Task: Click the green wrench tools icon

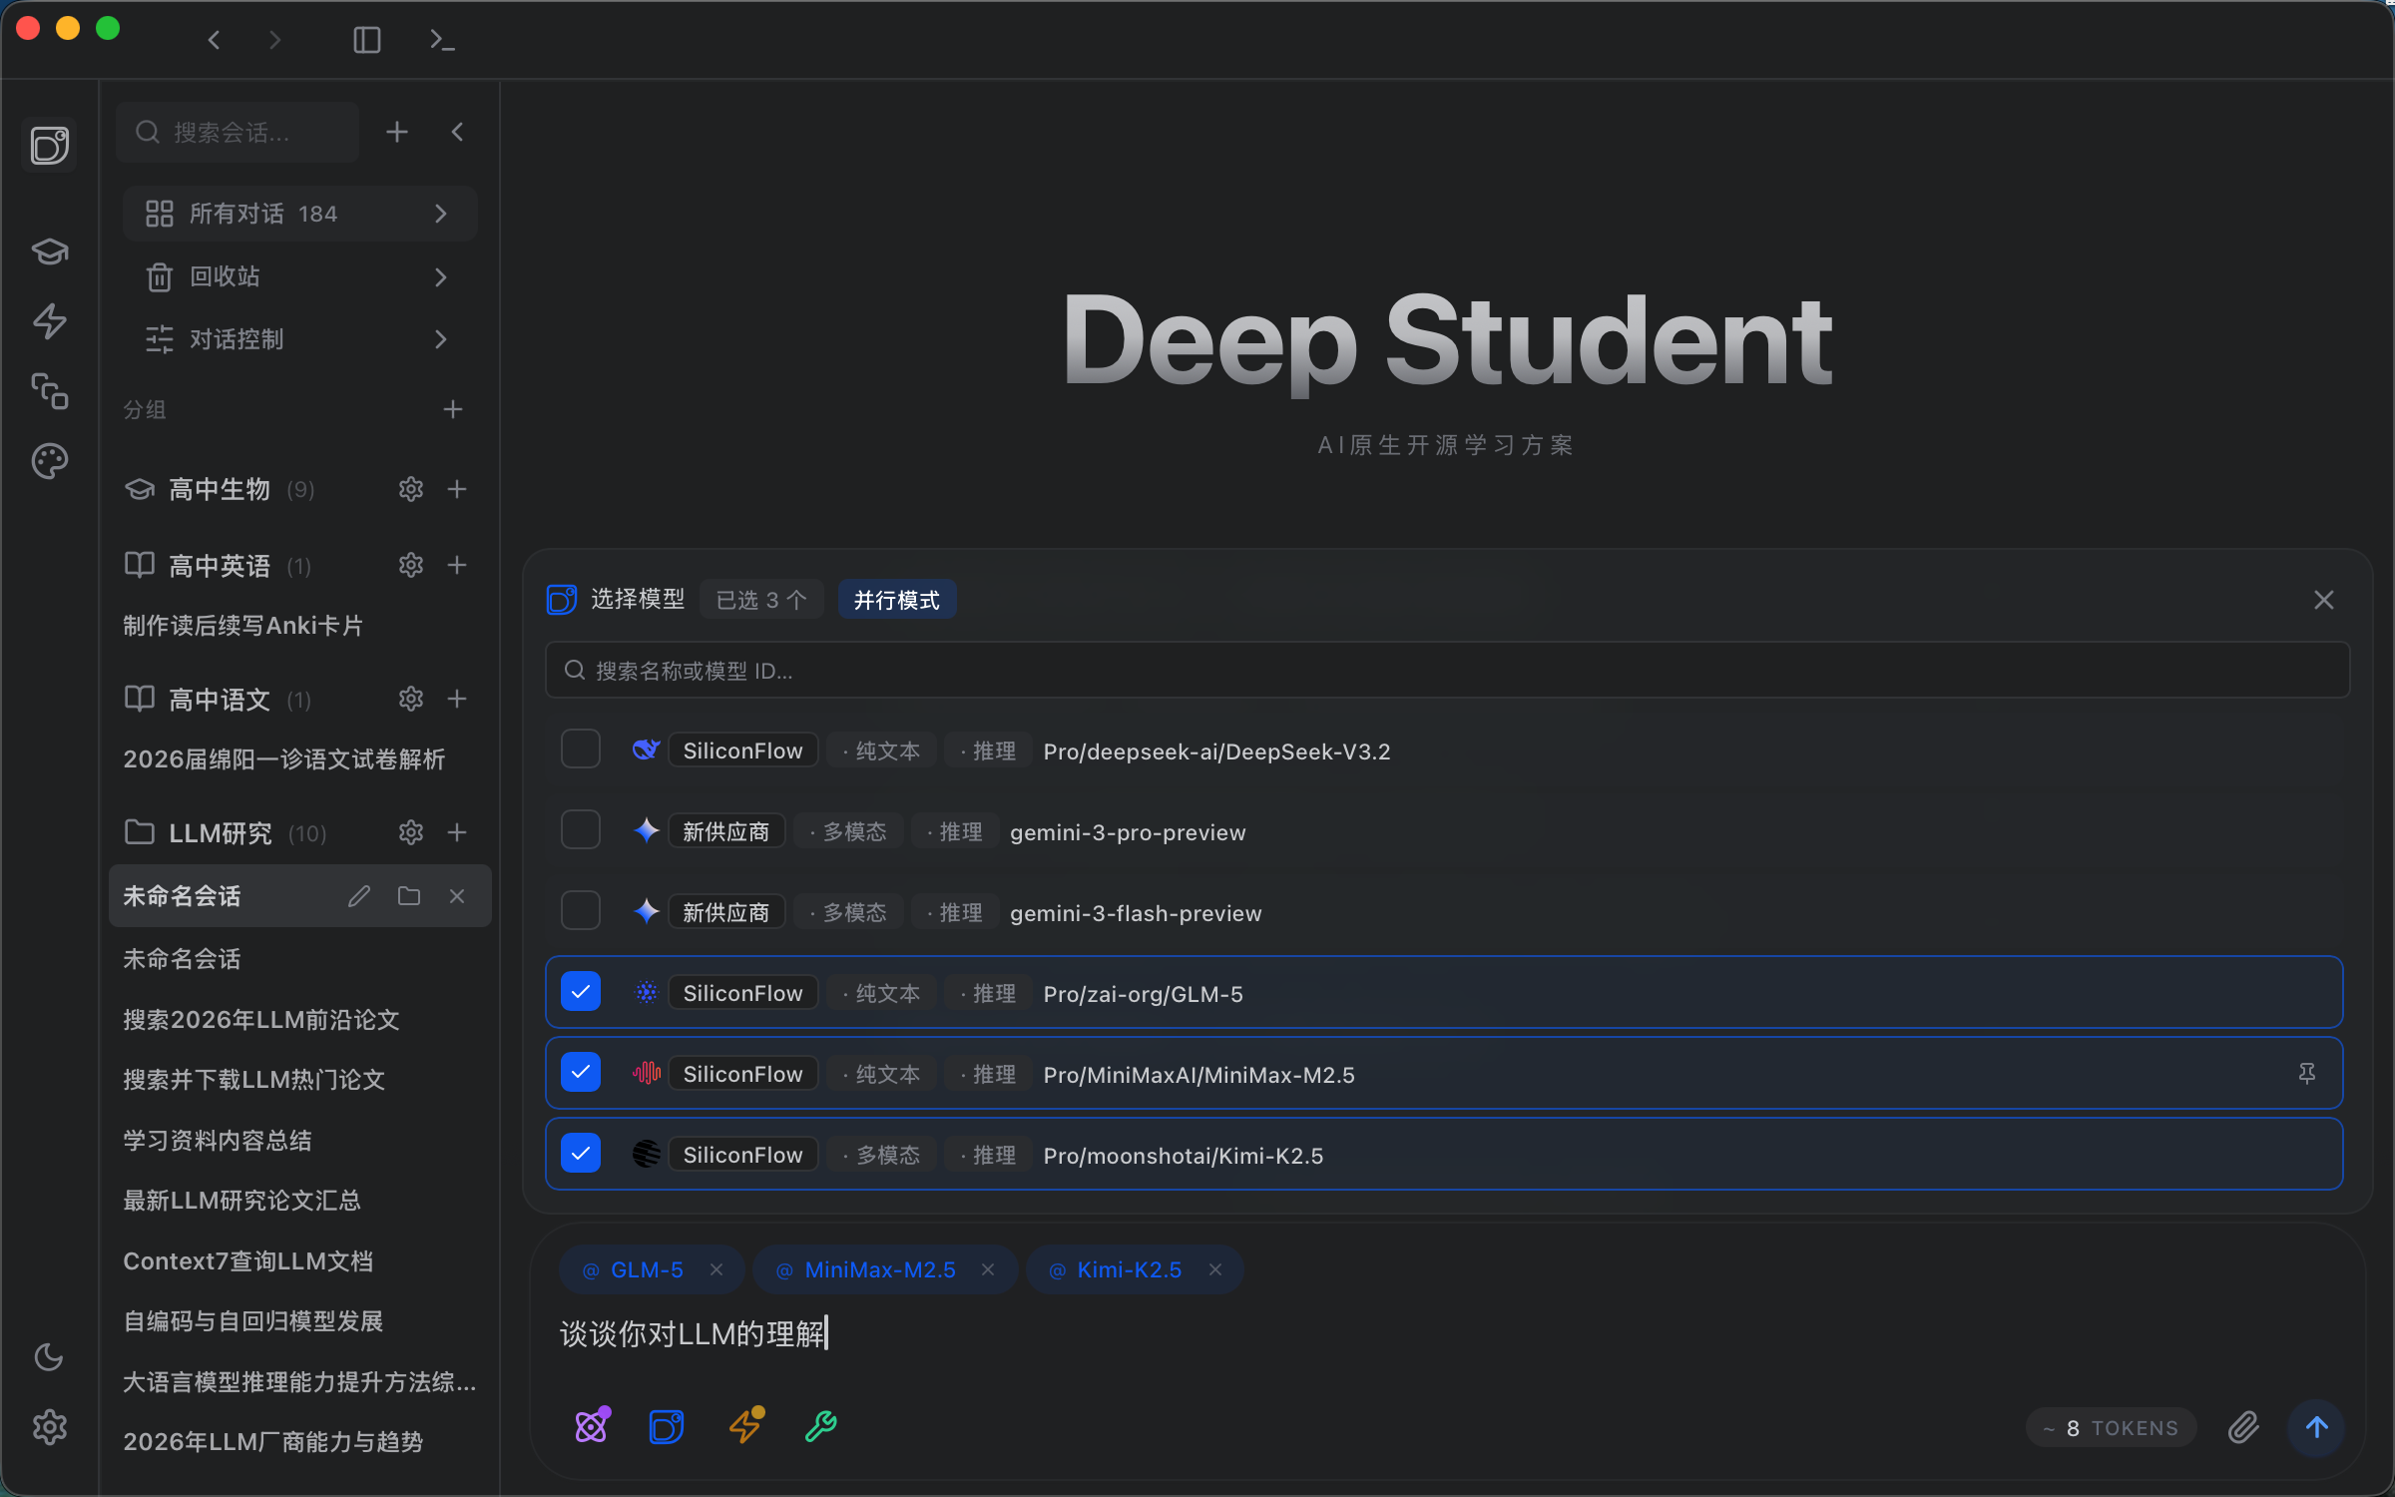Action: (820, 1427)
